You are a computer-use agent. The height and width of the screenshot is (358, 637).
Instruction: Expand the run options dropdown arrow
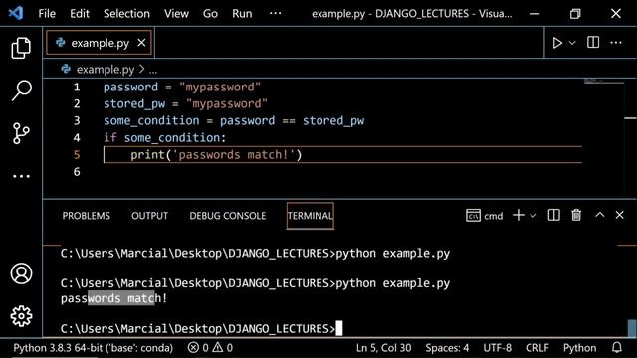(572, 43)
